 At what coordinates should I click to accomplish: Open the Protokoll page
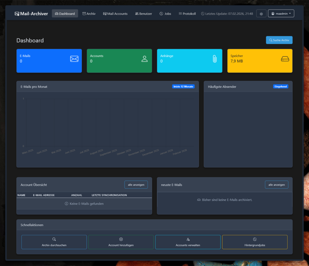point(187,14)
